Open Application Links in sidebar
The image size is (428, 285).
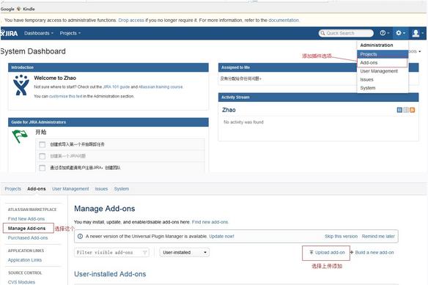click(x=25, y=260)
